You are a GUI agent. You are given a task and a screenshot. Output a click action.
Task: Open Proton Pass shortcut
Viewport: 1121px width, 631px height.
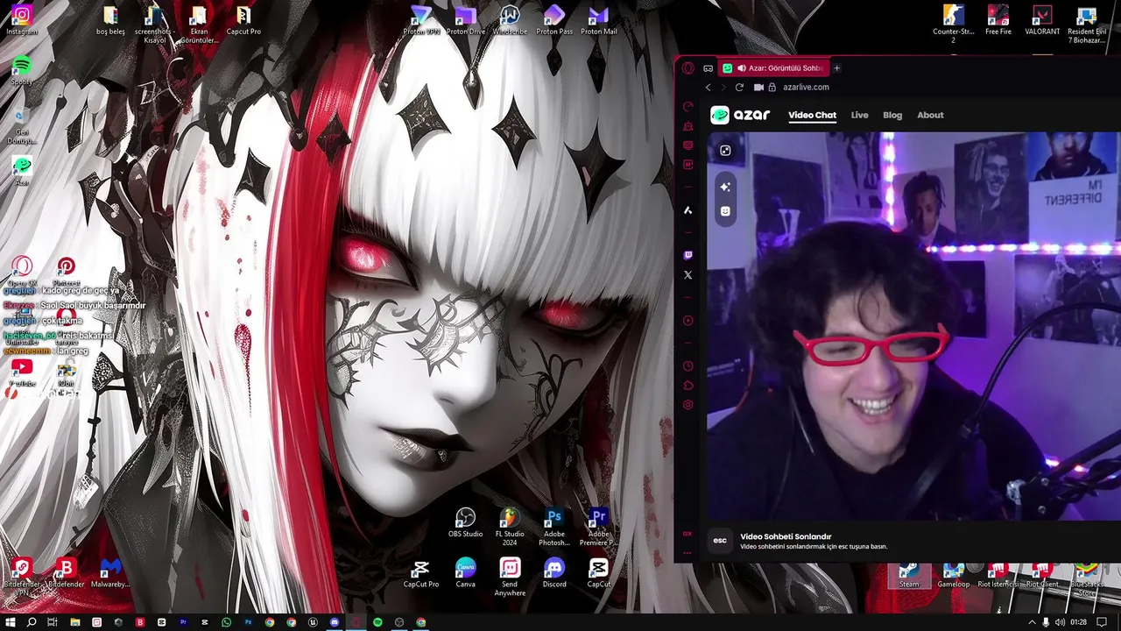pyautogui.click(x=554, y=20)
